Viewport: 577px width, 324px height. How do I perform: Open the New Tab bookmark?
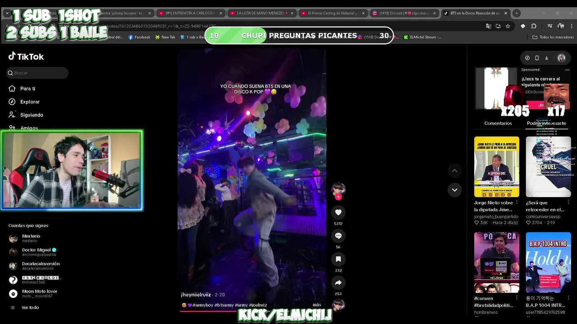click(x=165, y=37)
